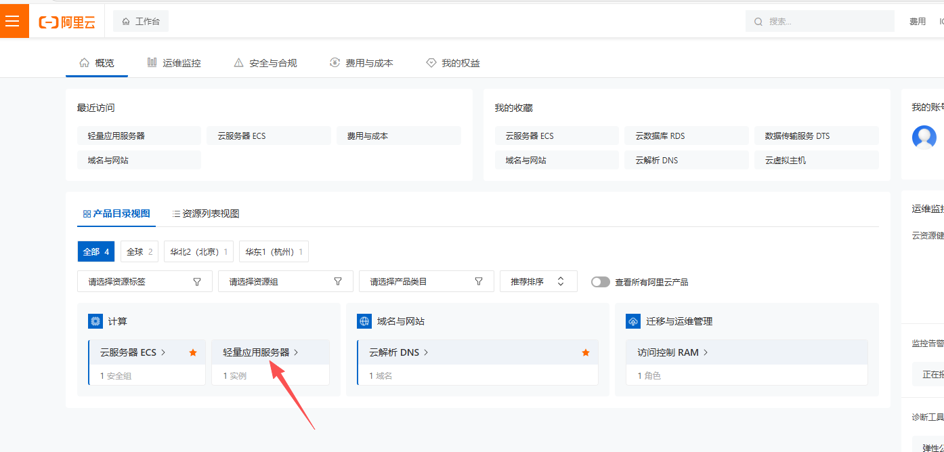The height and width of the screenshot is (452, 944).
Task: Filter by 全部 4 region
Action: (x=96, y=252)
